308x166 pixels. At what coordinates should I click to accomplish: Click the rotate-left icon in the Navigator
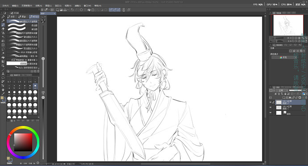pos(293,41)
